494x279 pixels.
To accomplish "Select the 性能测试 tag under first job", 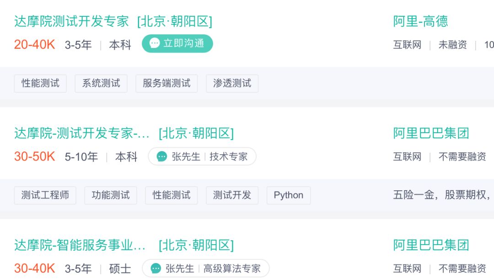I will click(40, 83).
